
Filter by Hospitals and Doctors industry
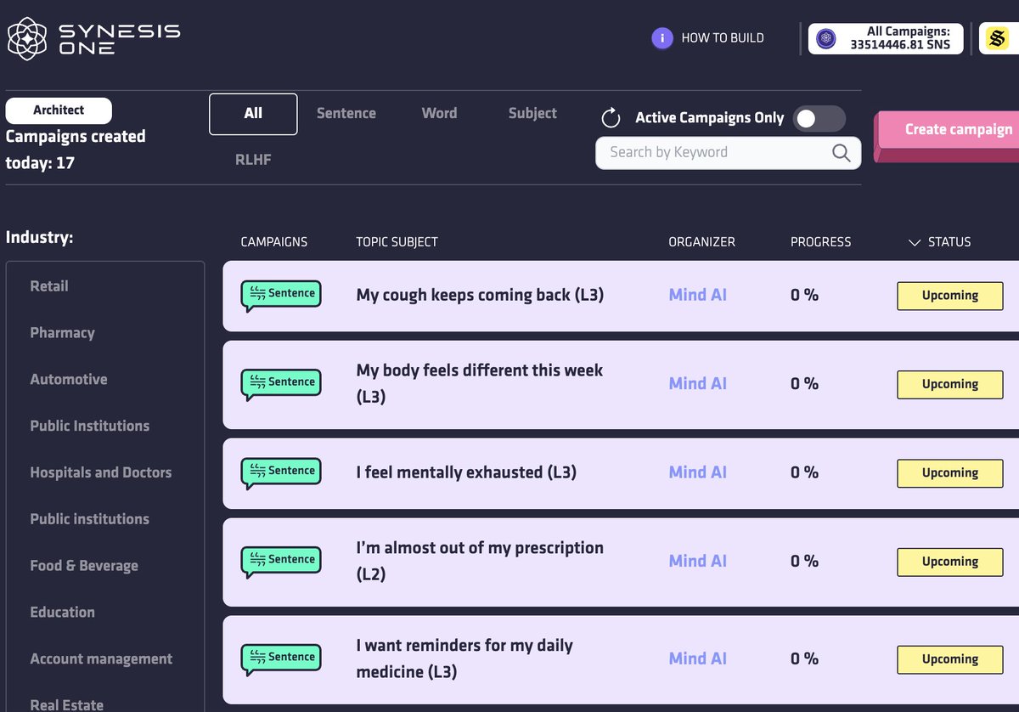pyautogui.click(x=100, y=473)
